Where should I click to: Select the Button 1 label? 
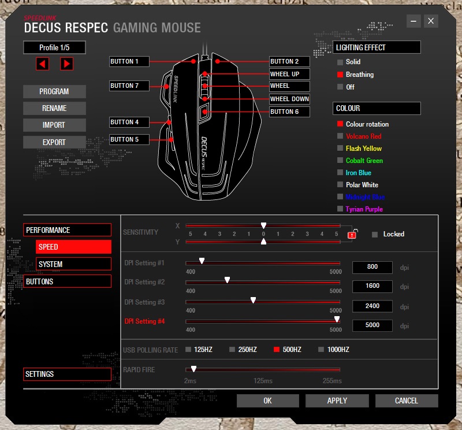[x=129, y=61]
